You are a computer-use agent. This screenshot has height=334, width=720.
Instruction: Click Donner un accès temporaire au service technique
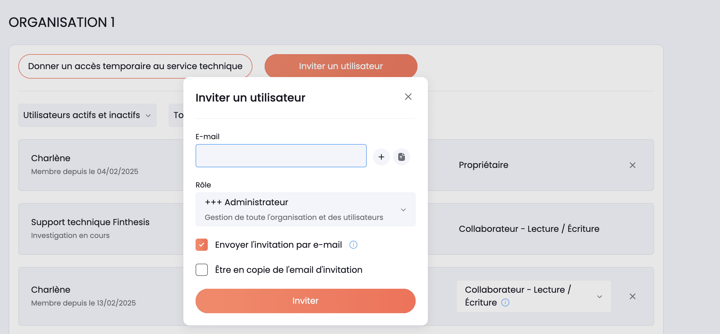click(x=135, y=66)
